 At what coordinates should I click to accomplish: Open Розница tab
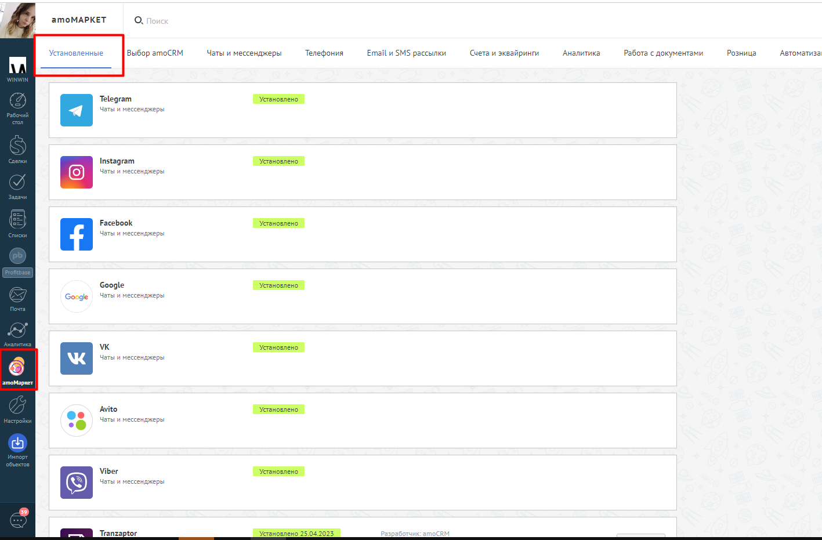tap(741, 53)
